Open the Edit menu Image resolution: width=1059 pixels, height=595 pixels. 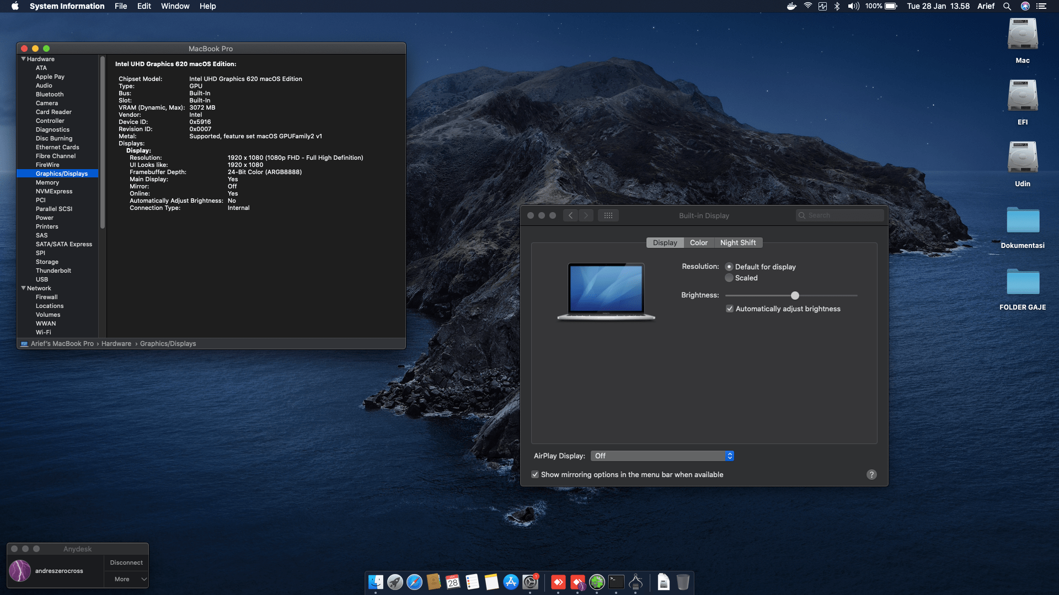tap(144, 6)
